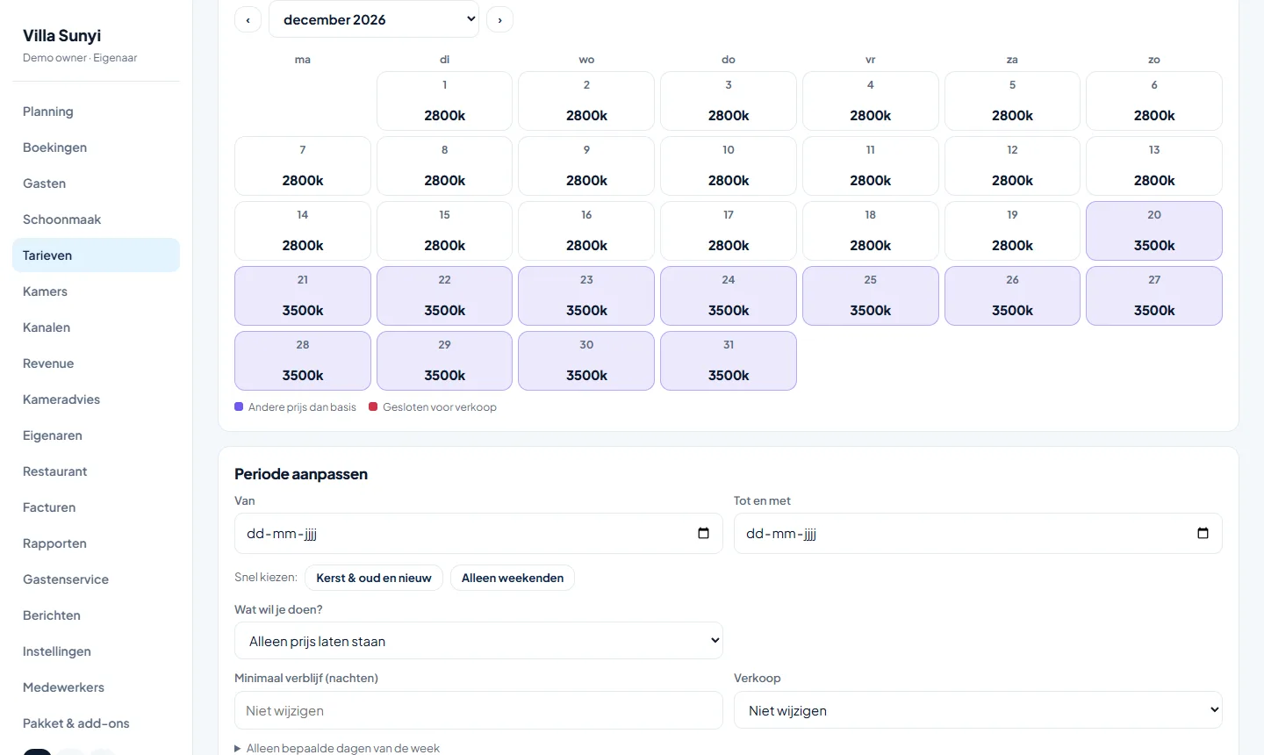Select day 10 priced 2800k
1264x755 pixels.
click(x=729, y=166)
